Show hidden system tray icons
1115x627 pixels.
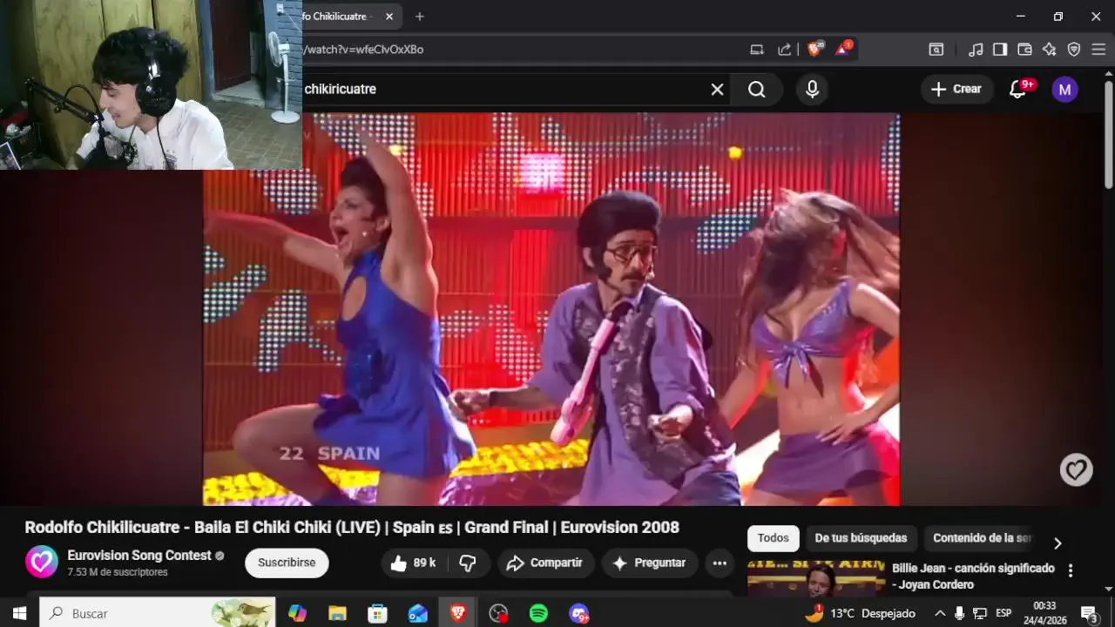940,613
